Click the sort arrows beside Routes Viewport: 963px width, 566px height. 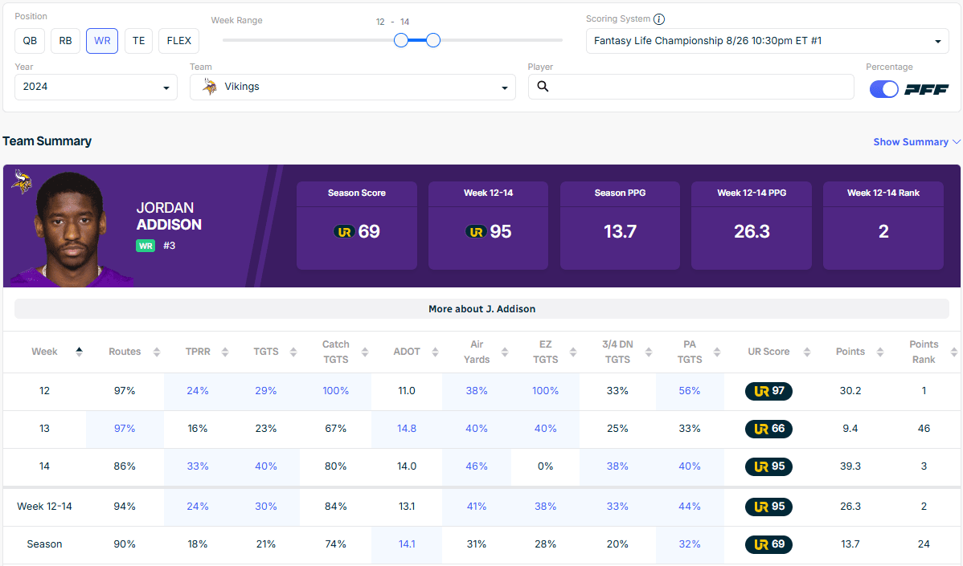157,352
